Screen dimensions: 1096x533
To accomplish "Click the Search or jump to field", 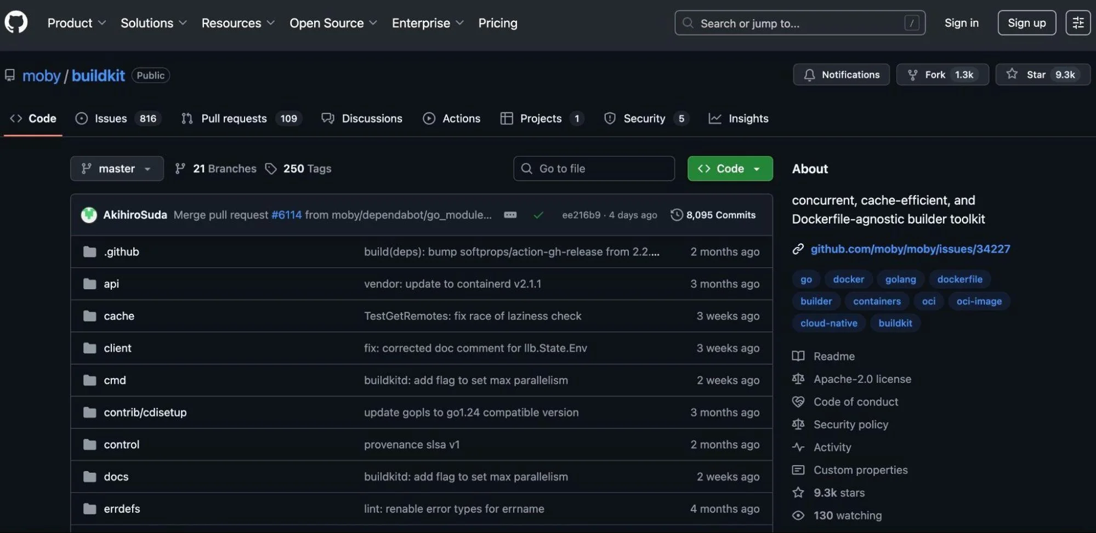I will tap(800, 23).
